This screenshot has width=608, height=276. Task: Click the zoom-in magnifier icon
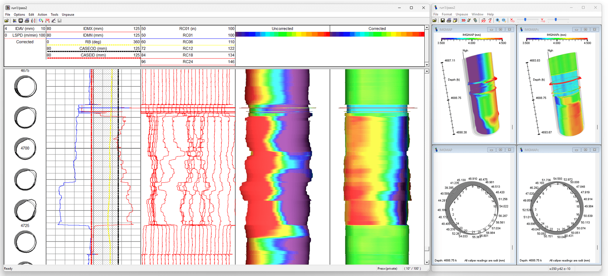tap(498, 20)
